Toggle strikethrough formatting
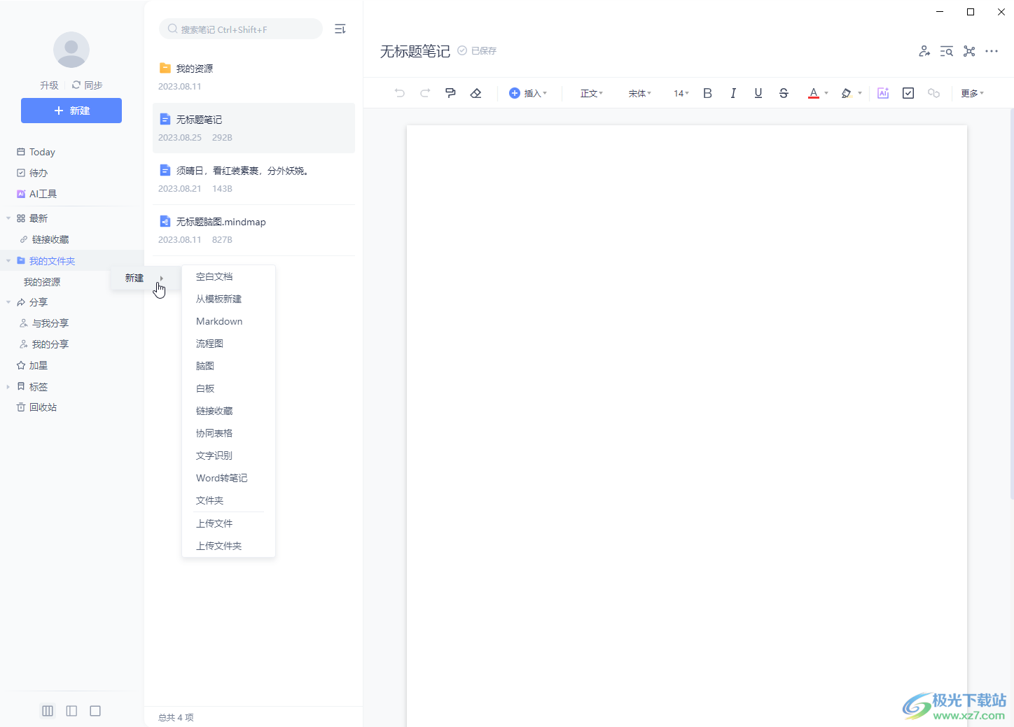1014x727 pixels. point(784,93)
